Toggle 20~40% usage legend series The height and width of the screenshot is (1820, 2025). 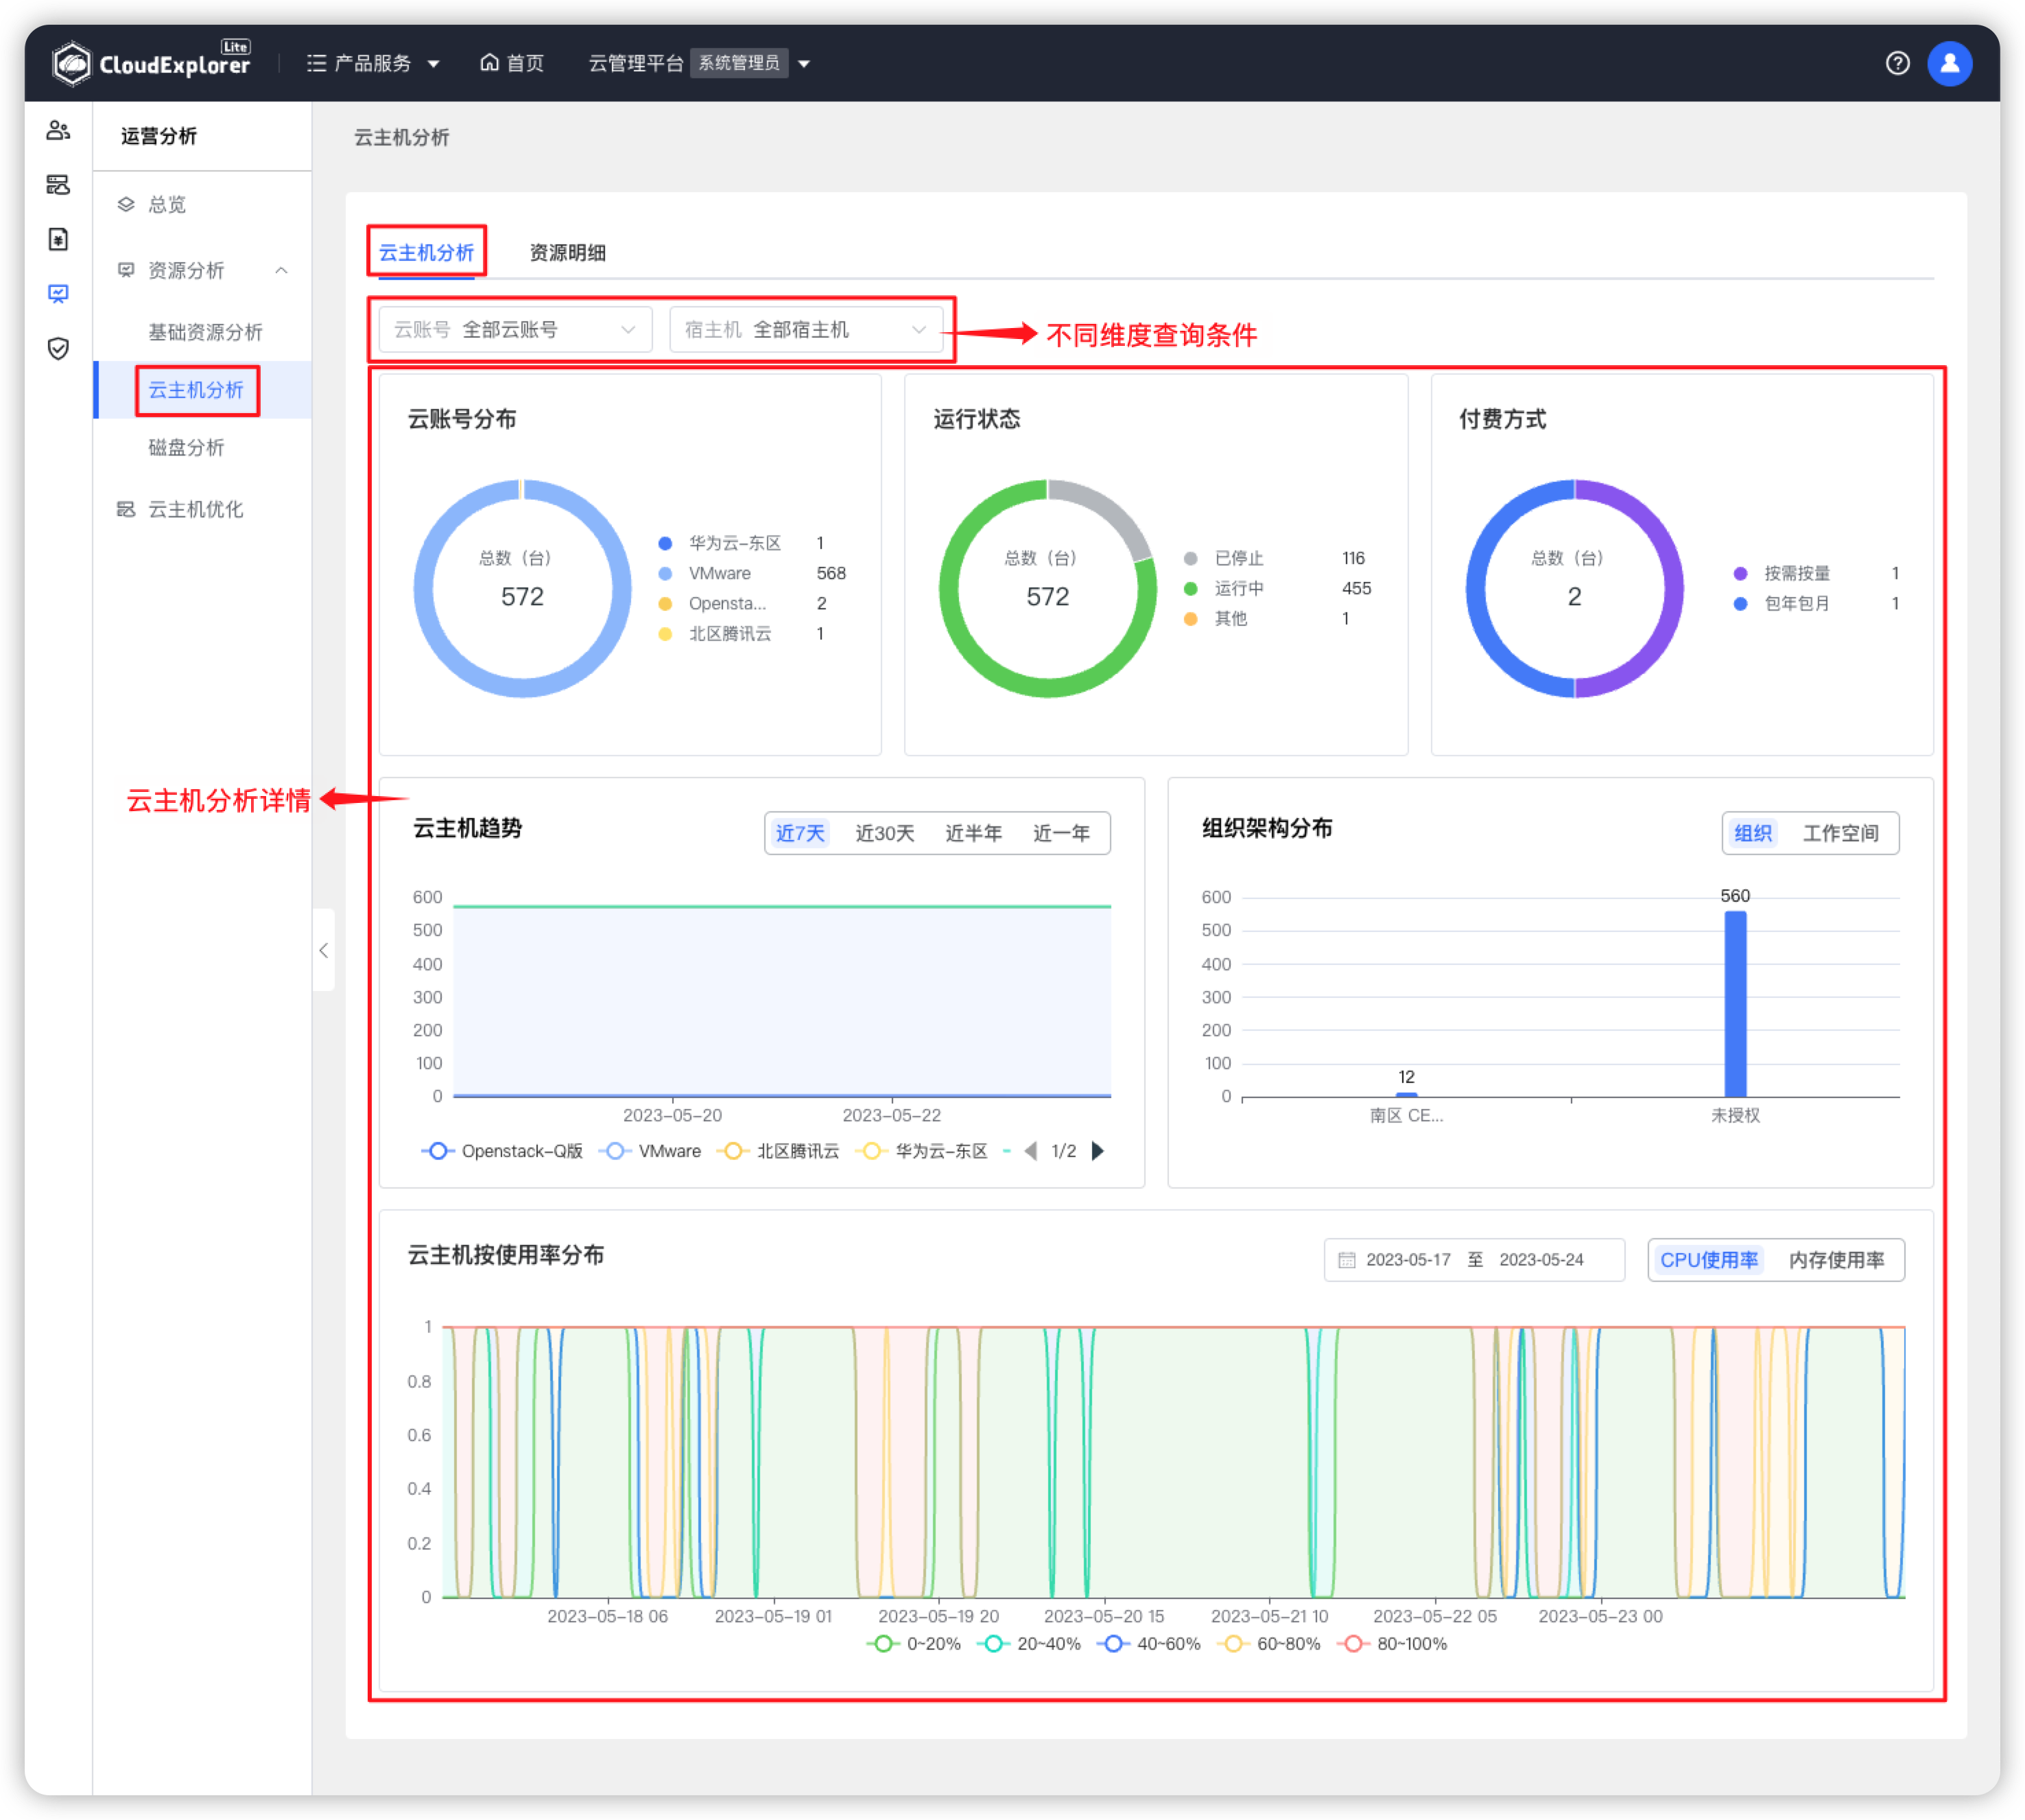click(1028, 1643)
